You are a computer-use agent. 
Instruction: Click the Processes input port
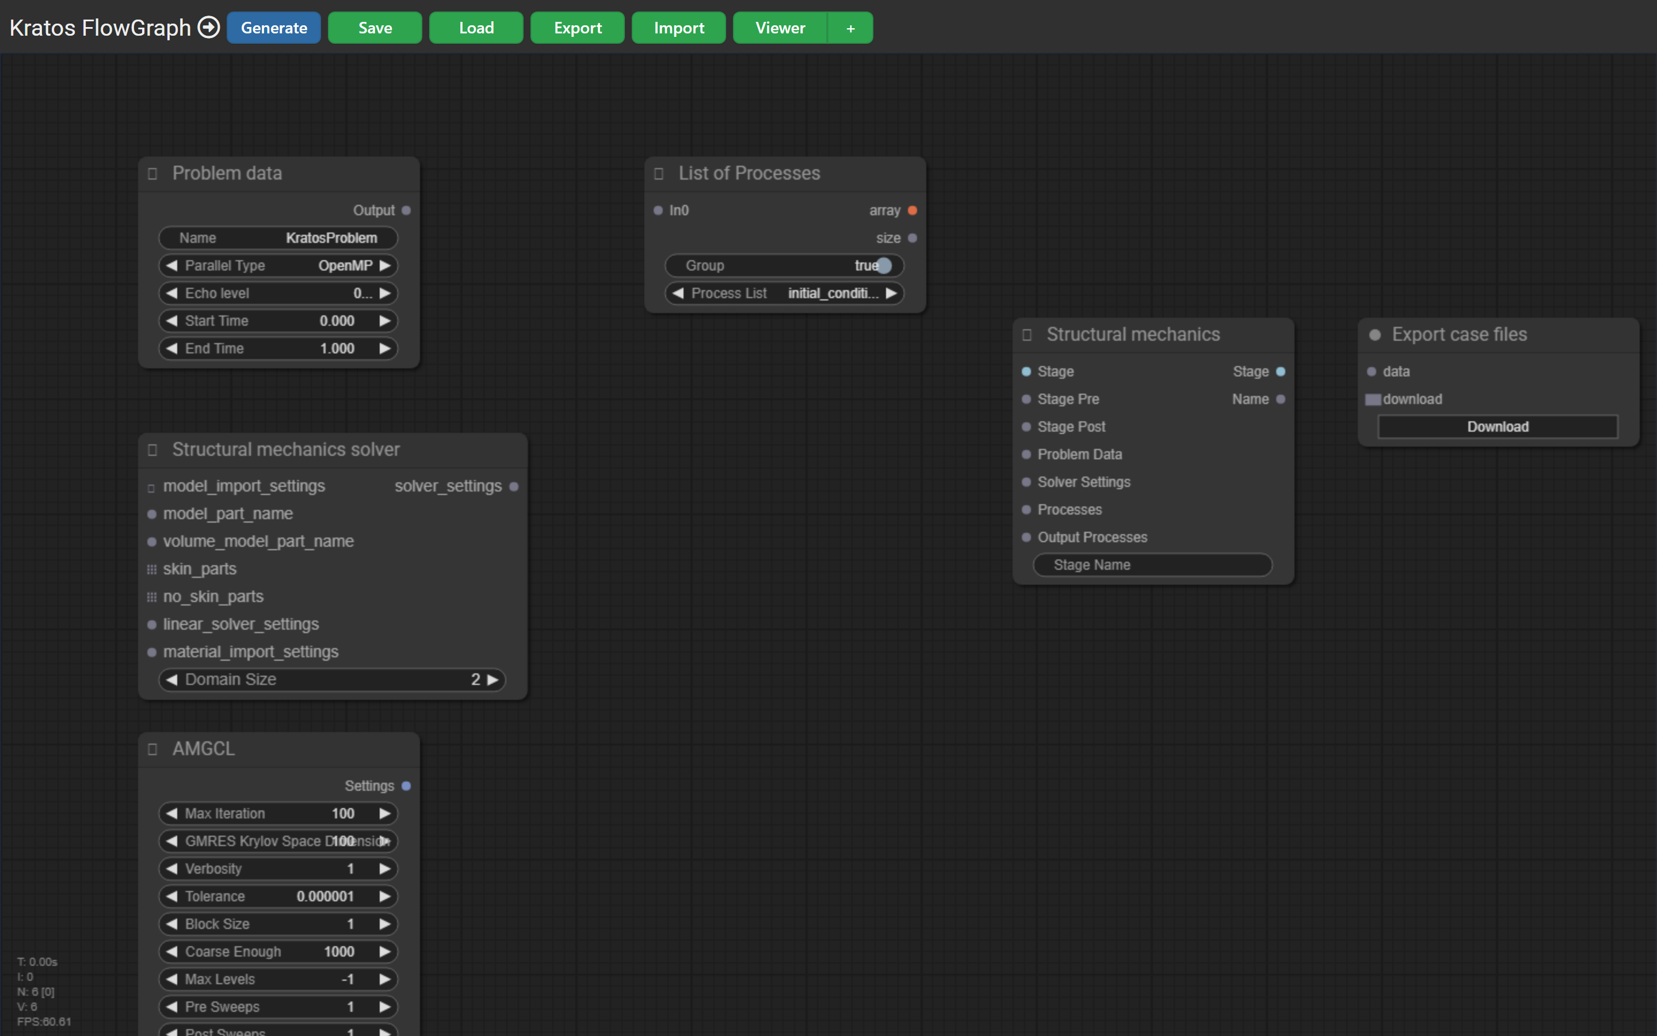pos(1026,510)
